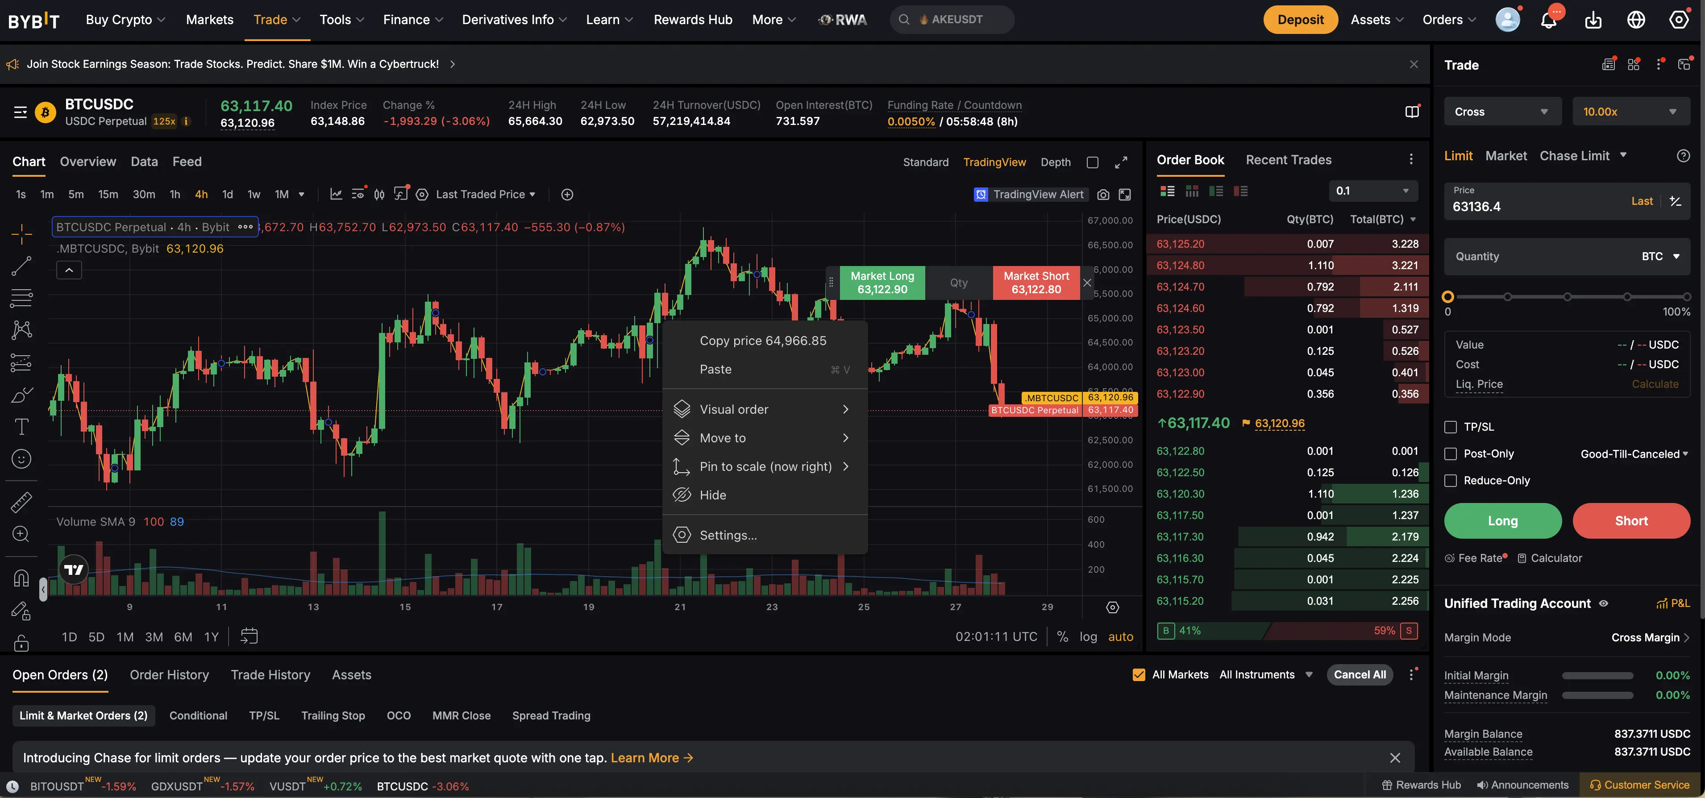This screenshot has width=1705, height=798.
Task: Show only sell orders in order book
Action: pyautogui.click(x=1240, y=191)
